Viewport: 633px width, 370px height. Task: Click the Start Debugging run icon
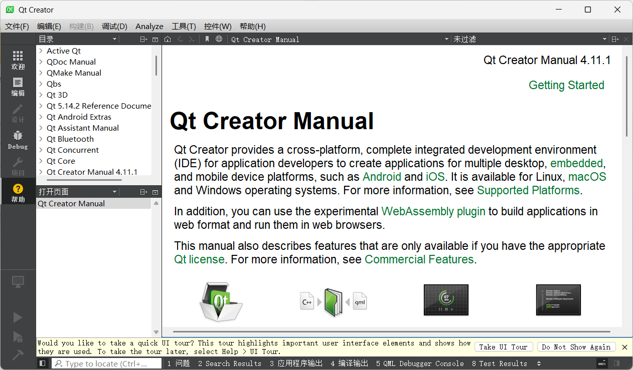pyautogui.click(x=18, y=336)
